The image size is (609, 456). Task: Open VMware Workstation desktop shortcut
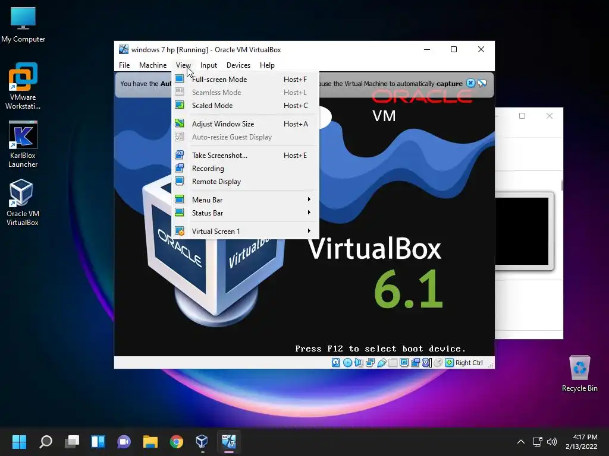(x=23, y=86)
